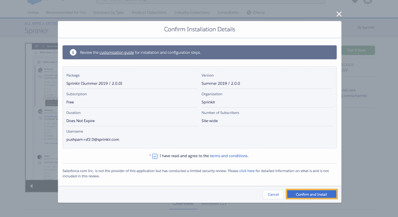Click ALL APPS breadcrumb link
Image resolution: width=398 pixels, height=217 pixels.
coord(33,23)
